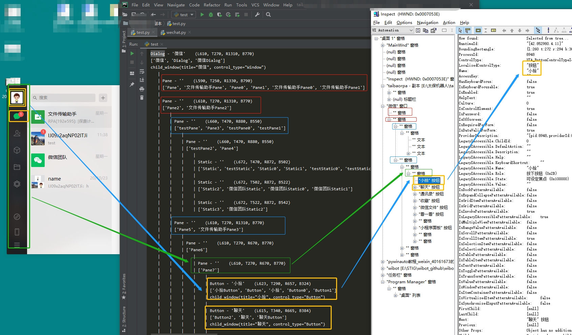Clear Run console with trash icon

[x=142, y=98]
